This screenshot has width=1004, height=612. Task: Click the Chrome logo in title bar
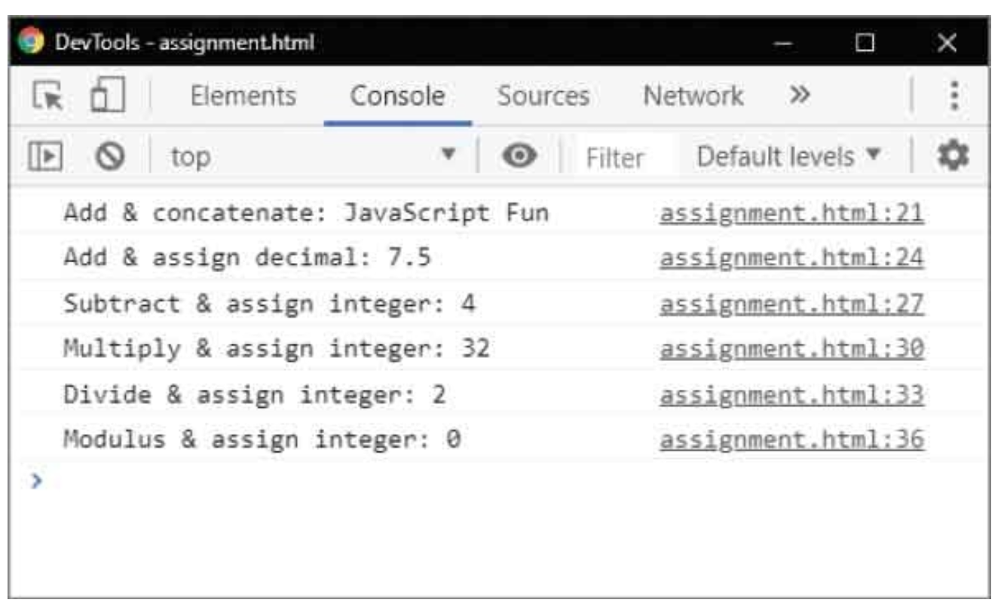pyautogui.click(x=32, y=40)
